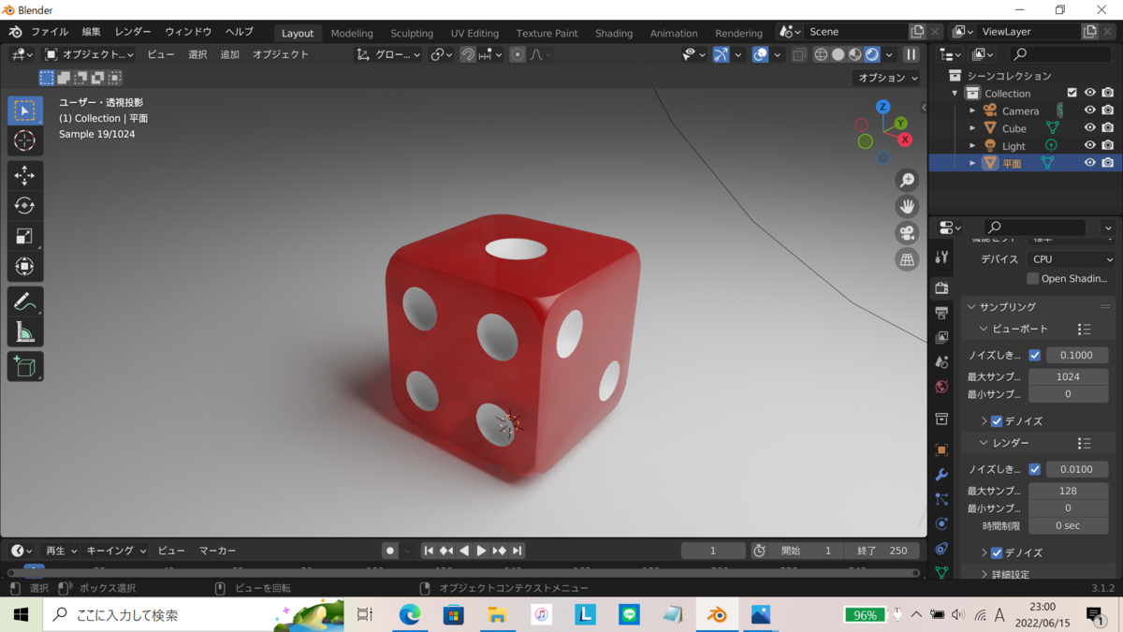Click the 時間制限 0 sec field
This screenshot has height=632, width=1123.
[x=1068, y=525]
